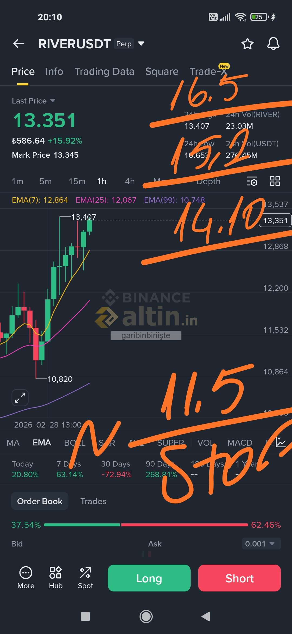Open indicator chart icon beside MACD
Screen dimensions: 292x634
[281, 442]
